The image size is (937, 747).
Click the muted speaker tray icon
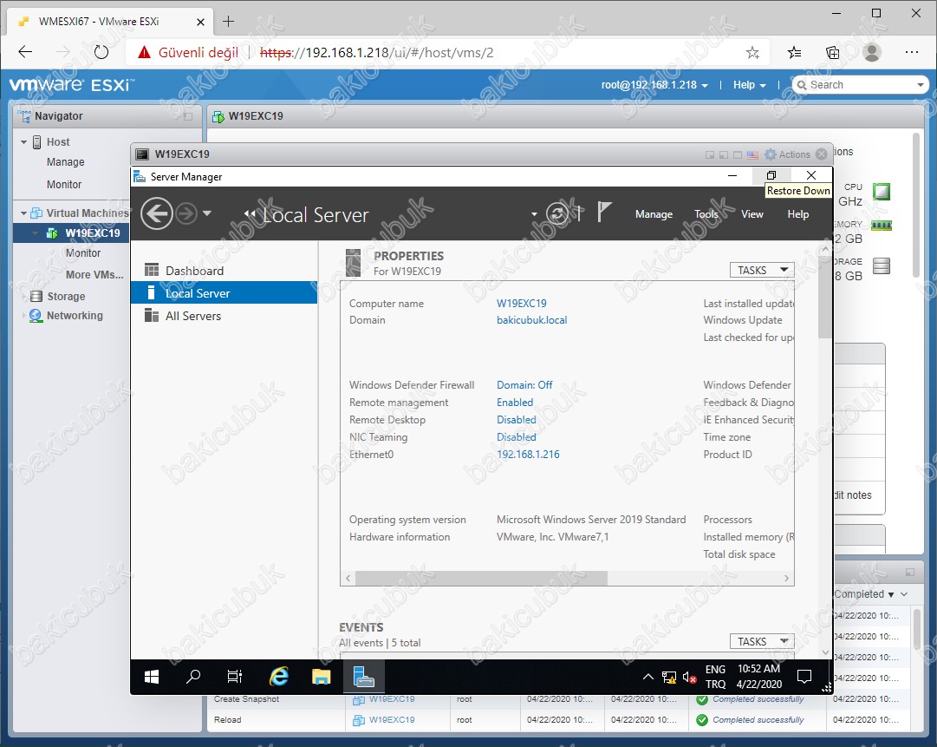[689, 678]
